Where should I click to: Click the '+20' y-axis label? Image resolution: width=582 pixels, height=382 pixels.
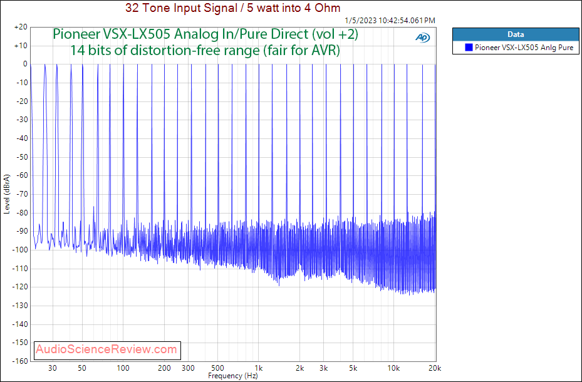click(21, 27)
